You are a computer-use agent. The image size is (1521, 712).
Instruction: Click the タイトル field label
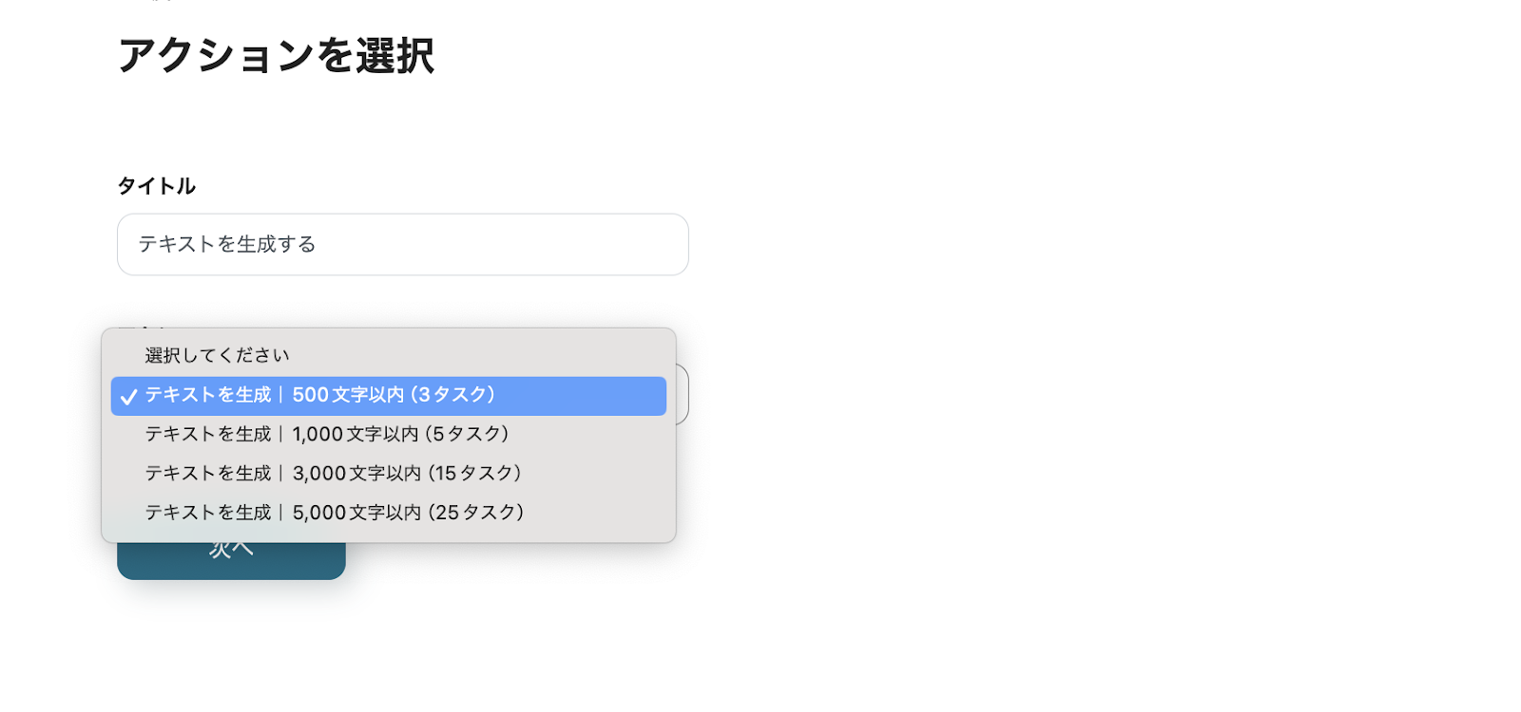tap(157, 186)
